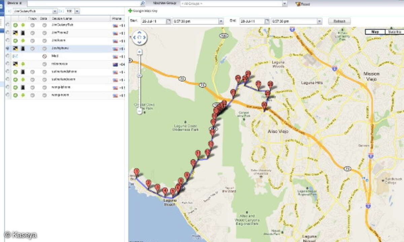Pan the map up with the navigation arrow
The height and width of the screenshot is (242, 404).
click(139, 33)
